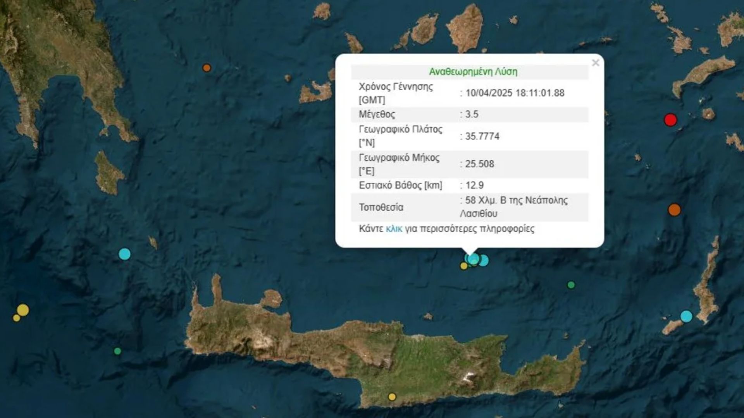744x418 pixels.
Task: Click the cyan marker directly under the popup tip
Action: tap(474, 259)
